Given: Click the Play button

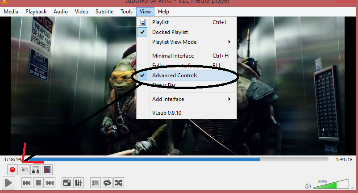Looking at the screenshot, I should pyautogui.click(x=8, y=183).
